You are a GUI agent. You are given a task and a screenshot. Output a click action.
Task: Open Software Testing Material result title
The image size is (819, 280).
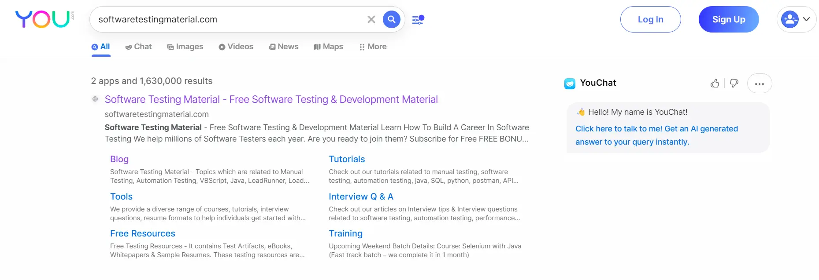point(271,99)
